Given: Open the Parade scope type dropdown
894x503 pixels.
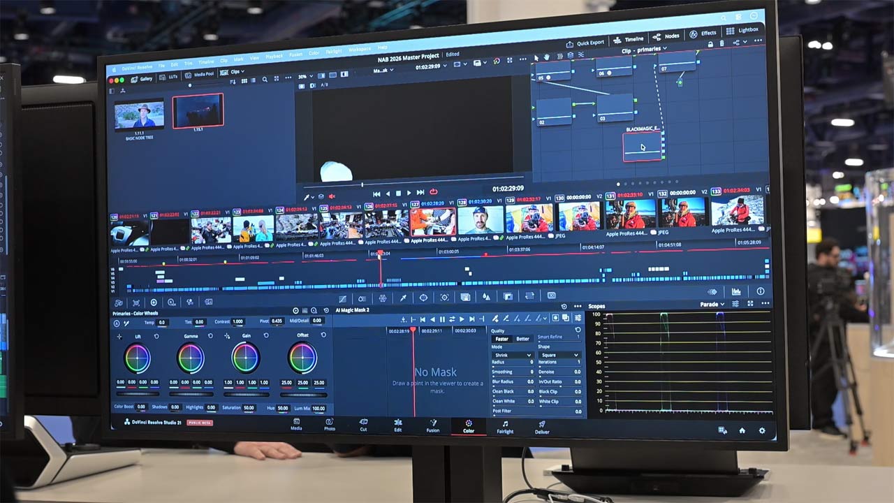Looking at the screenshot, I should coord(713,305).
